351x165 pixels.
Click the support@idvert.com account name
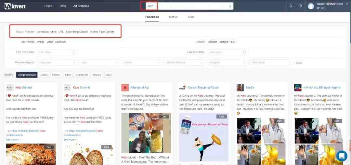click(330, 4)
